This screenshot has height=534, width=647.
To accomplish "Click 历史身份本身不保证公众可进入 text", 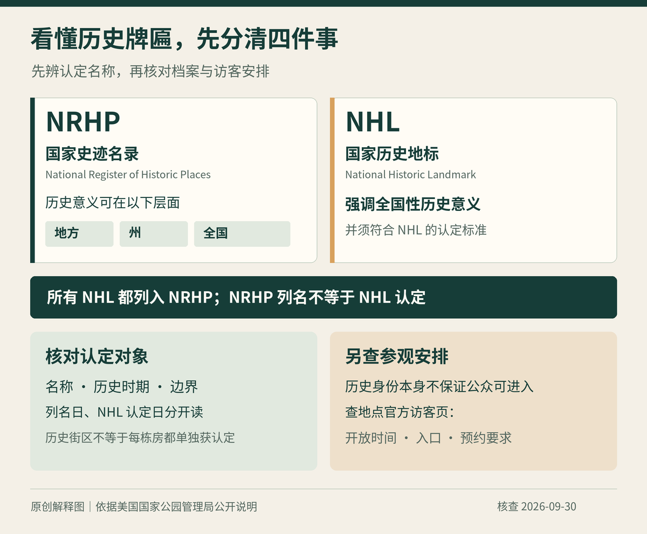I will pos(439,387).
